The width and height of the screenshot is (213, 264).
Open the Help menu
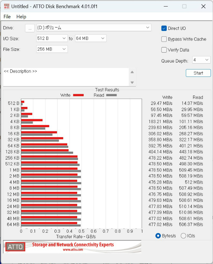pyautogui.click(x=21, y=16)
